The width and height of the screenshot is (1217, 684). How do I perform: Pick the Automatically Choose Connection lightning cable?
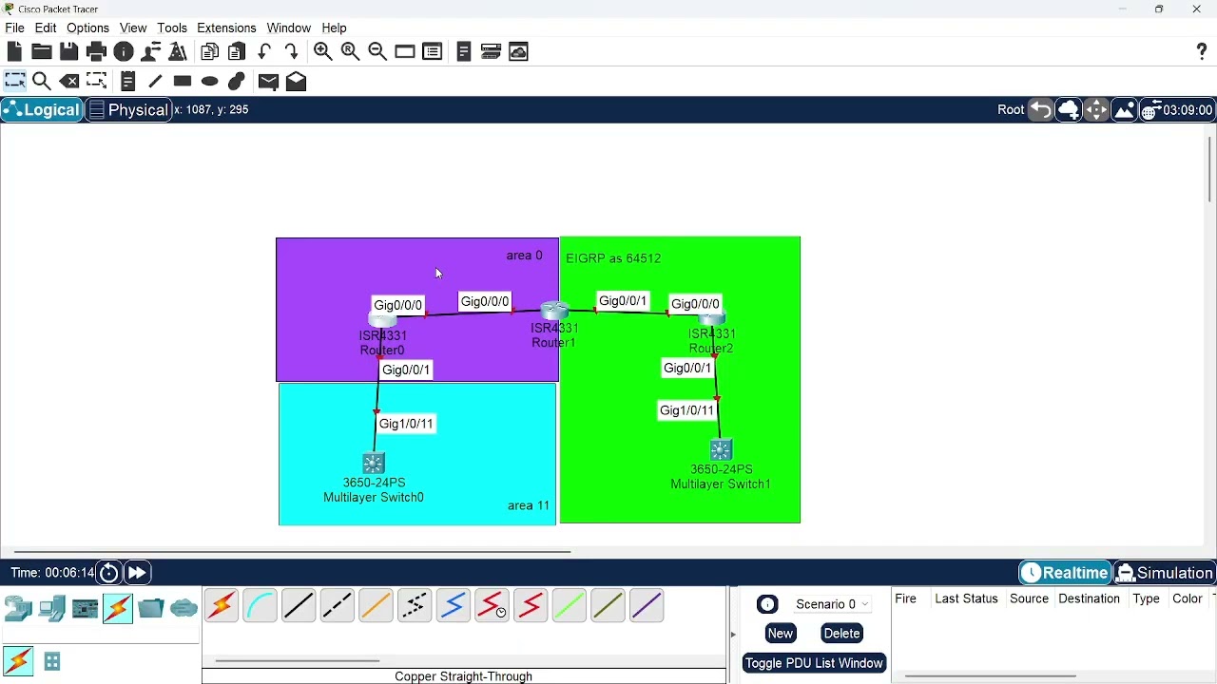pyautogui.click(x=222, y=606)
